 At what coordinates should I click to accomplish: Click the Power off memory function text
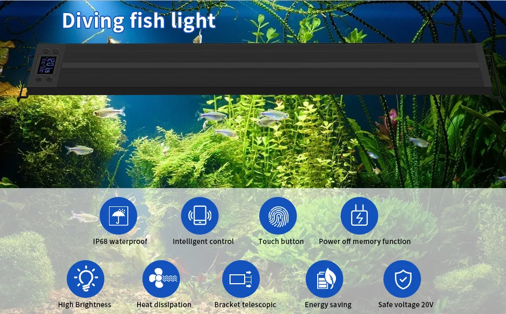tap(365, 241)
